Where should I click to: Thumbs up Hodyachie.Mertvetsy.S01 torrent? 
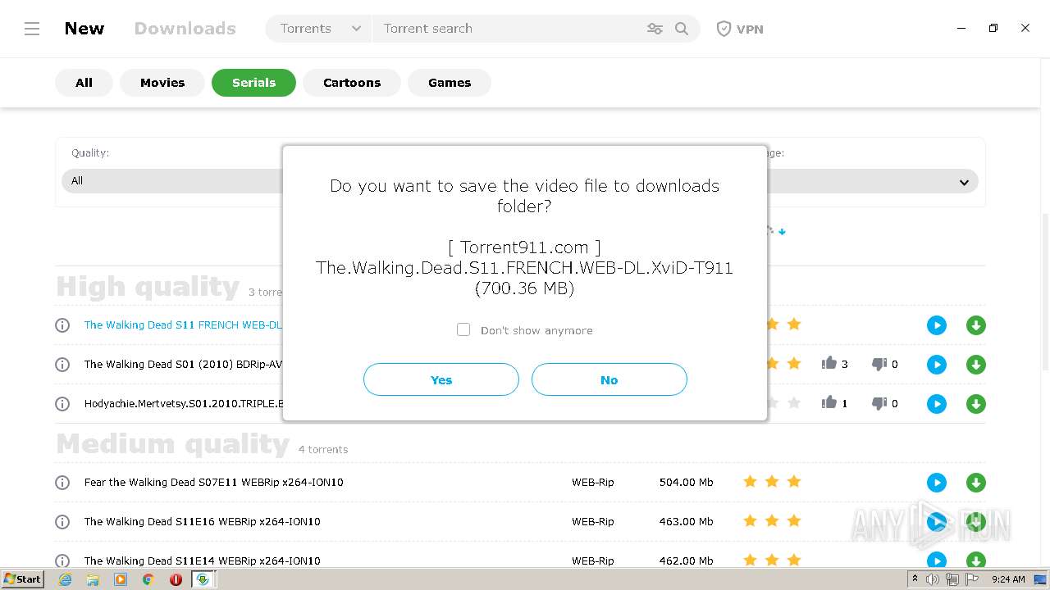829,402
